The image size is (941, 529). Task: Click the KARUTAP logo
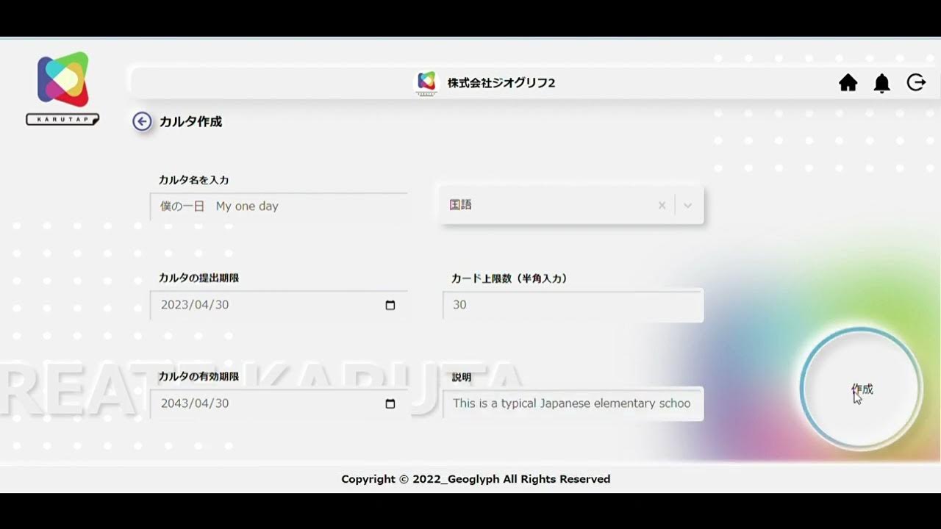tap(62, 88)
